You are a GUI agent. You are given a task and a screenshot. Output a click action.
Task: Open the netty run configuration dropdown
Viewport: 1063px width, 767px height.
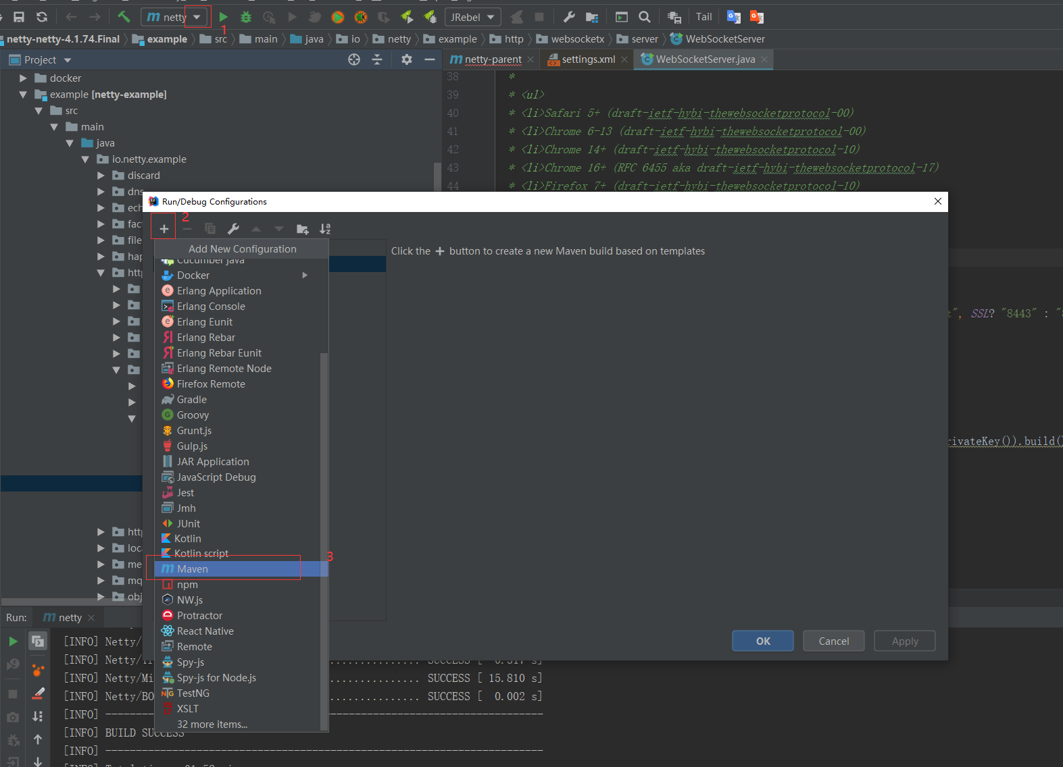coord(197,17)
